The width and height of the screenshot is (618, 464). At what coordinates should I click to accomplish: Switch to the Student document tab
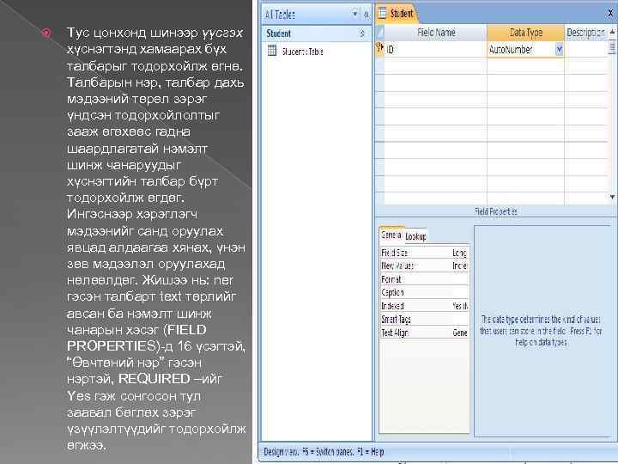click(x=396, y=14)
